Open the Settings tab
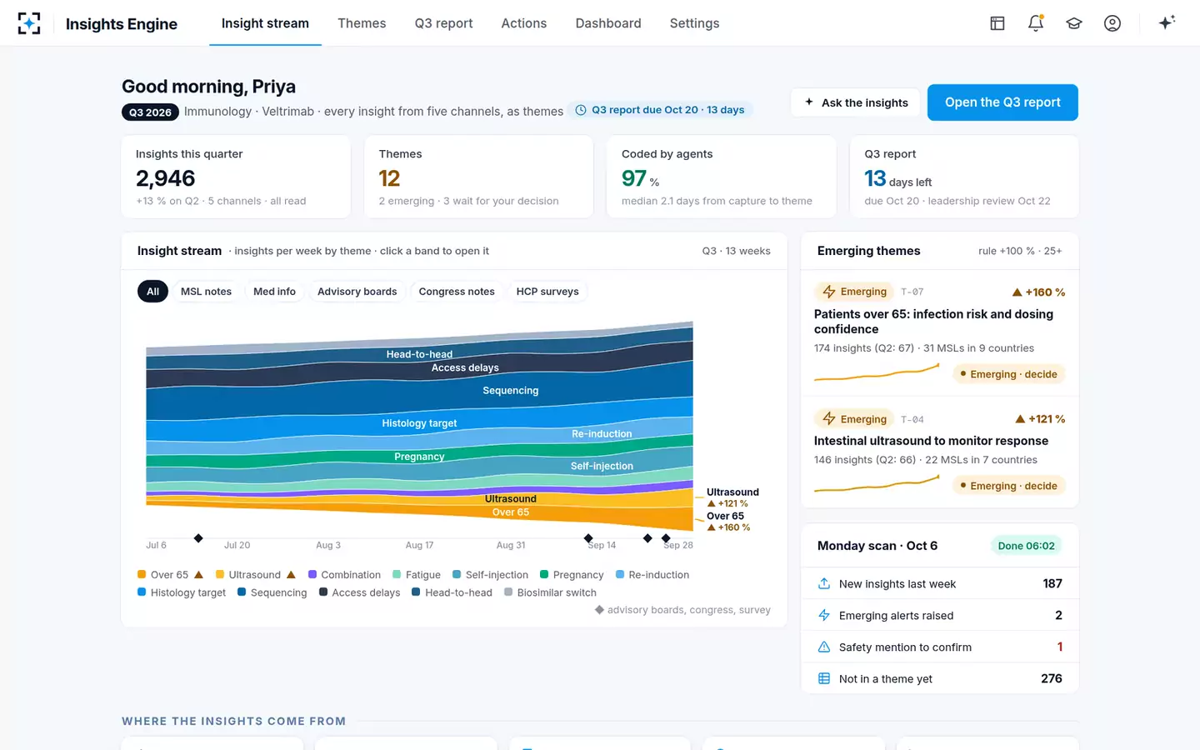 [x=694, y=23]
